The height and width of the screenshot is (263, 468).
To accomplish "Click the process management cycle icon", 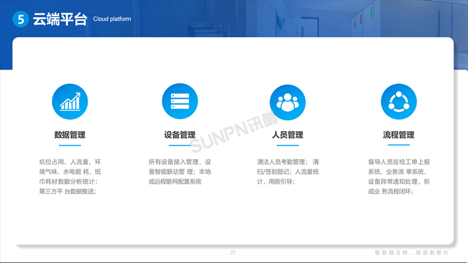I will pyautogui.click(x=398, y=101).
